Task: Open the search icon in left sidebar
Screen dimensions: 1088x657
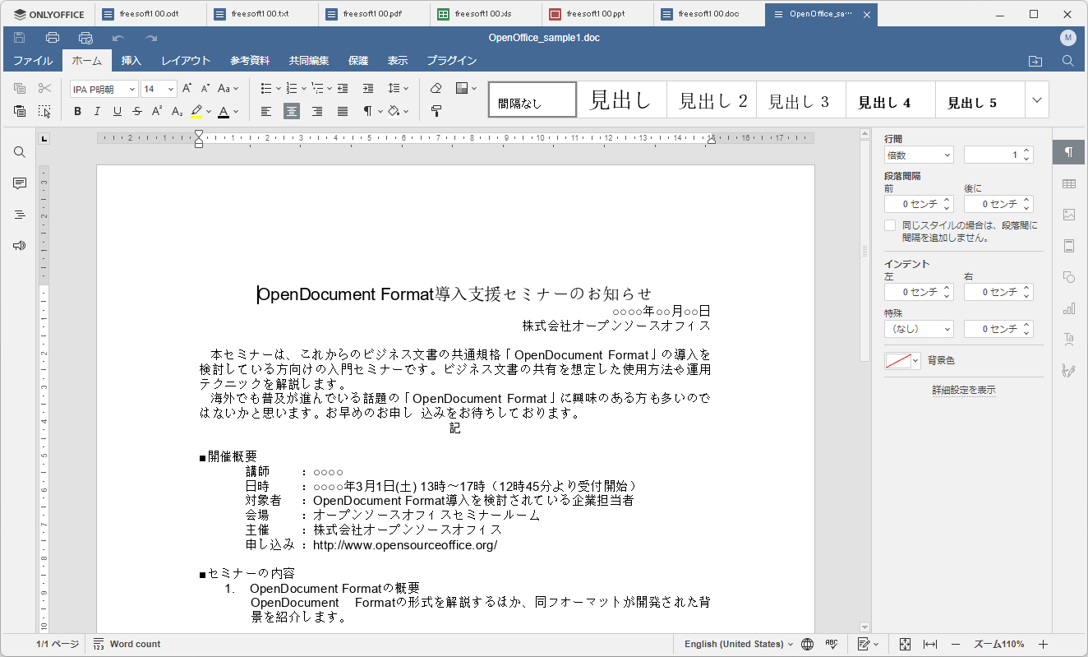Action: click(x=20, y=152)
